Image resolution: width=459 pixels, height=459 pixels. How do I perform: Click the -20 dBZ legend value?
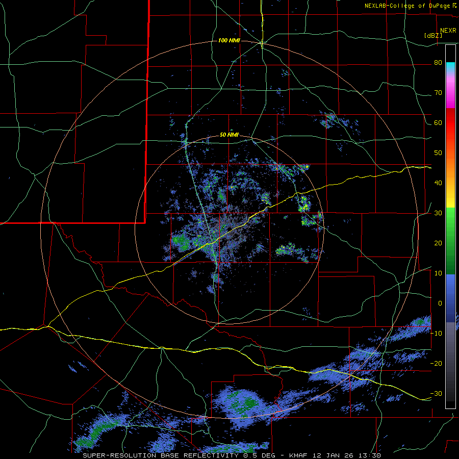click(436, 364)
